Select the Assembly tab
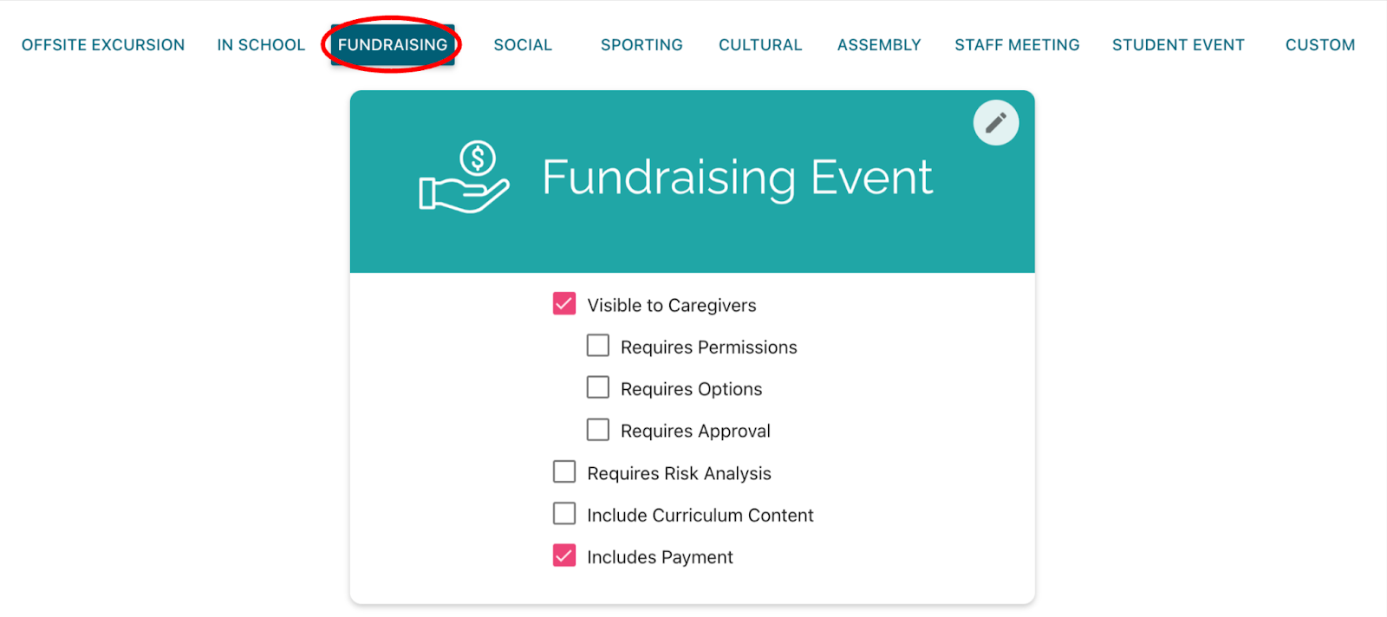The image size is (1387, 617). point(879,45)
